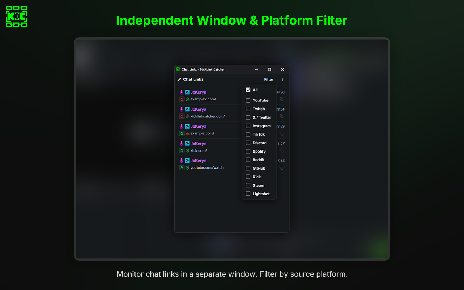The image size is (464, 290).
Task: Click the link icon next to Chat Links heading
Action: click(179, 79)
